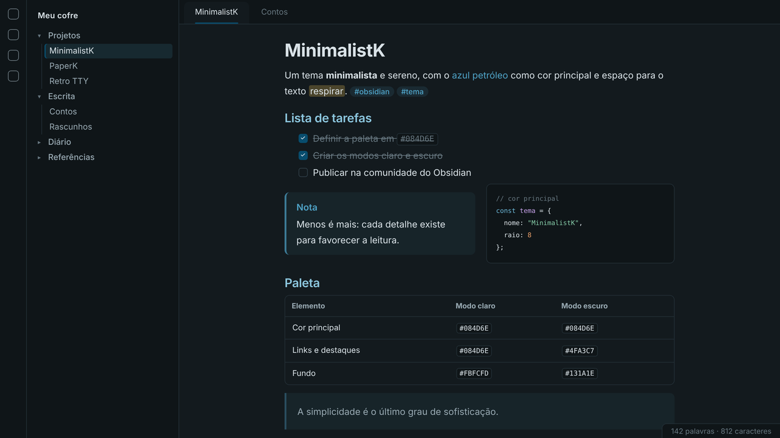Click the highlighted word 'respirar'
Screen dimensions: 780x438
(327, 91)
